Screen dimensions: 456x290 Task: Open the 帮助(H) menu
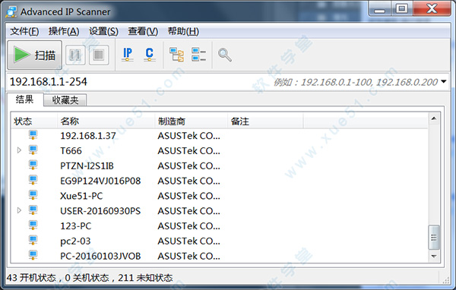tap(183, 31)
